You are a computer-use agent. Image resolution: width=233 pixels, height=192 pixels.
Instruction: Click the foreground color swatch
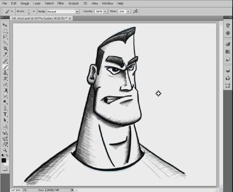[x=4, y=160]
